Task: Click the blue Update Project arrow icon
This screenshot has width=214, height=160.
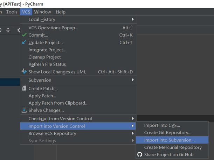Action: [x=24, y=42]
